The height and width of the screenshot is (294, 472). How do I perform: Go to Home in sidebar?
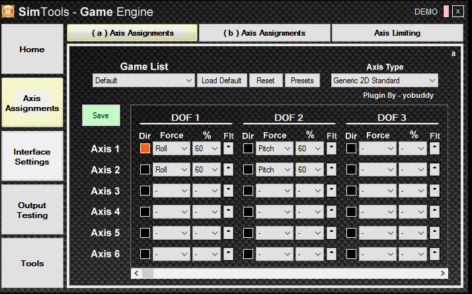32,49
